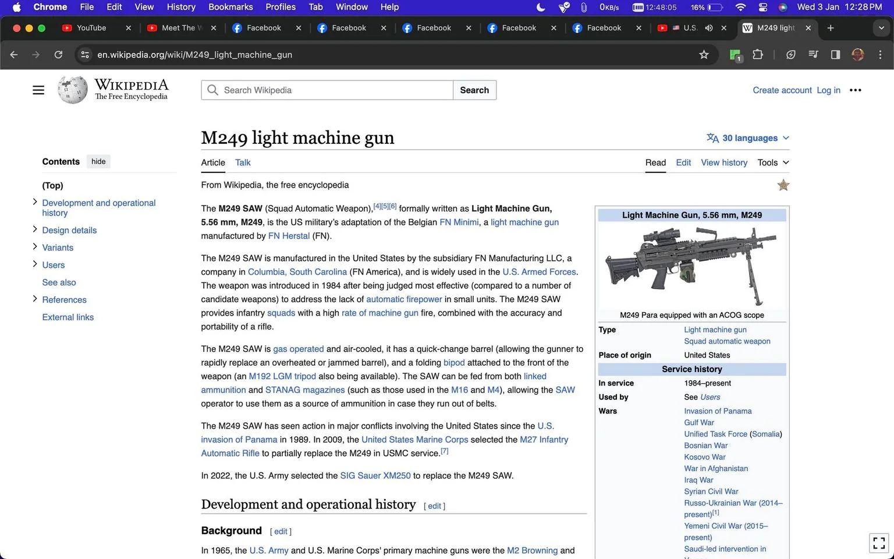The height and width of the screenshot is (559, 894).
Task: Open the Bookmarks menu in menu bar
Action: pos(230,7)
